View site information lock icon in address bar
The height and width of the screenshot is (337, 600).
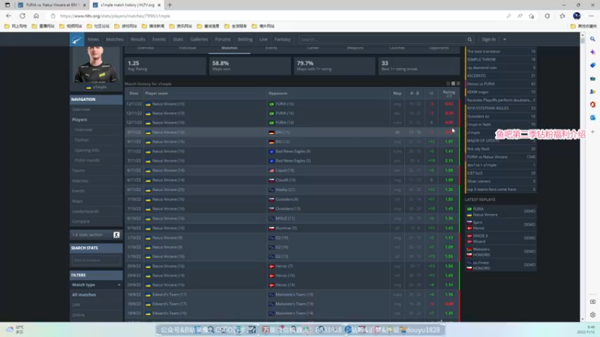[x=52, y=16]
